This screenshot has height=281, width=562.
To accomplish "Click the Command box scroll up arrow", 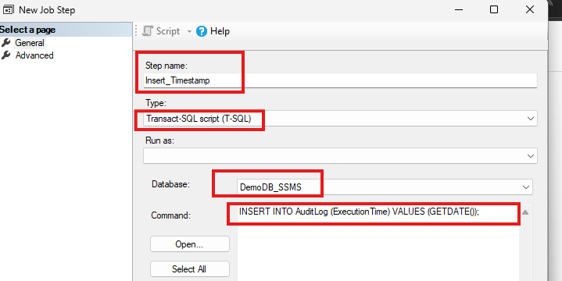I will coord(525,212).
